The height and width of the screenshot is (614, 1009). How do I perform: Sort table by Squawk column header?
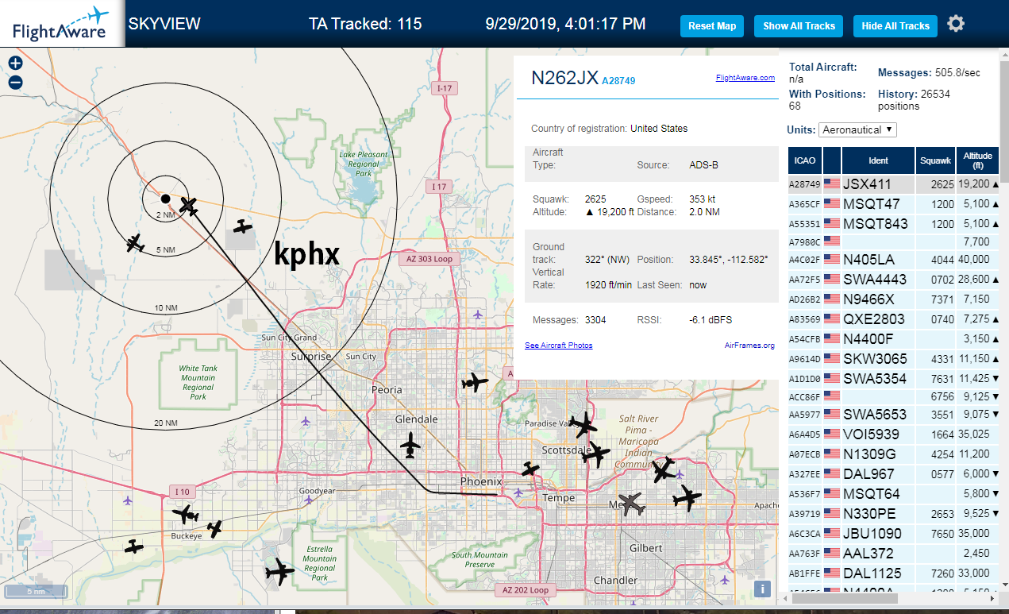935,160
